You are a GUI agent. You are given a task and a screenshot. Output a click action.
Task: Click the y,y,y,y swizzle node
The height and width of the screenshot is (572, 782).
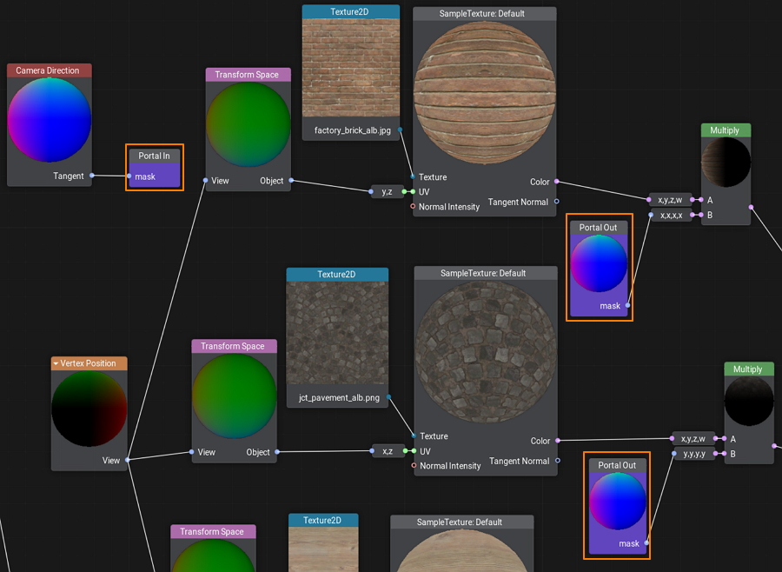[x=694, y=454]
